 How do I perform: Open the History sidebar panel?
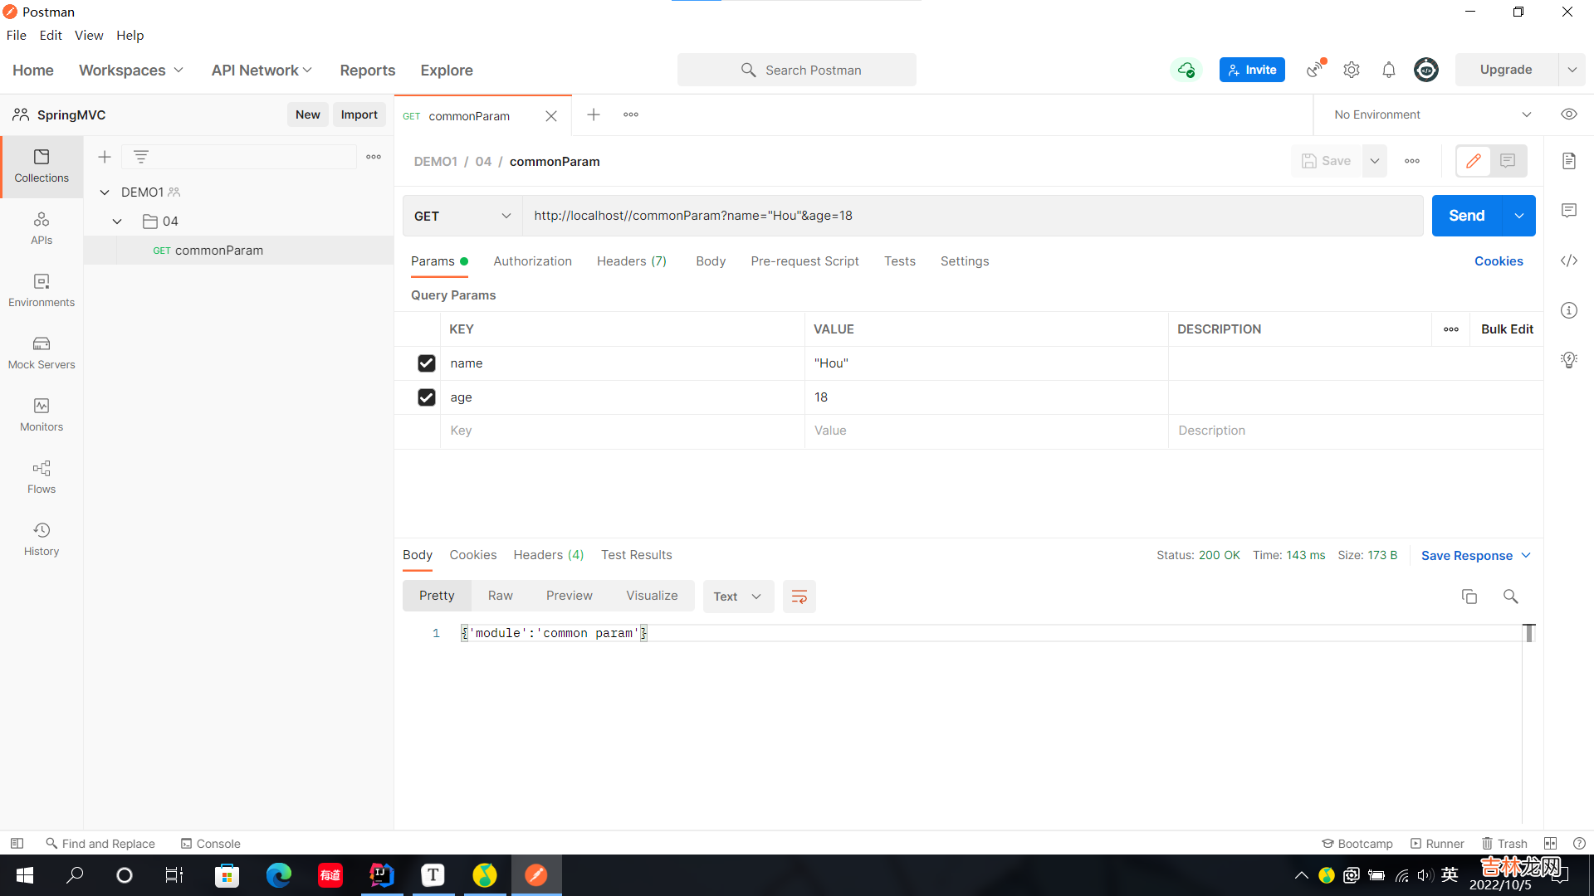[42, 539]
